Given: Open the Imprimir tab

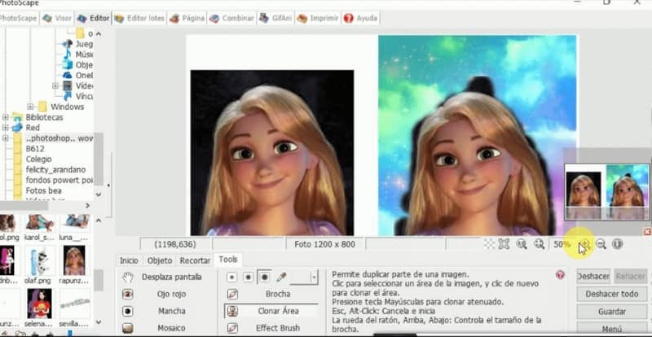Looking at the screenshot, I should (x=318, y=18).
